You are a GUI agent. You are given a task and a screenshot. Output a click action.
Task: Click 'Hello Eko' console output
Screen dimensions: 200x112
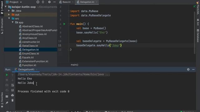click(25, 79)
